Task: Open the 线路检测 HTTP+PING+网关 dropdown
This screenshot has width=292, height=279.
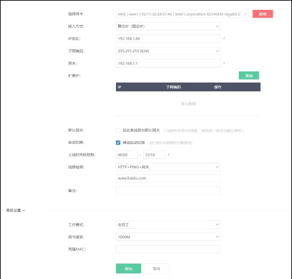Action: click(168, 167)
